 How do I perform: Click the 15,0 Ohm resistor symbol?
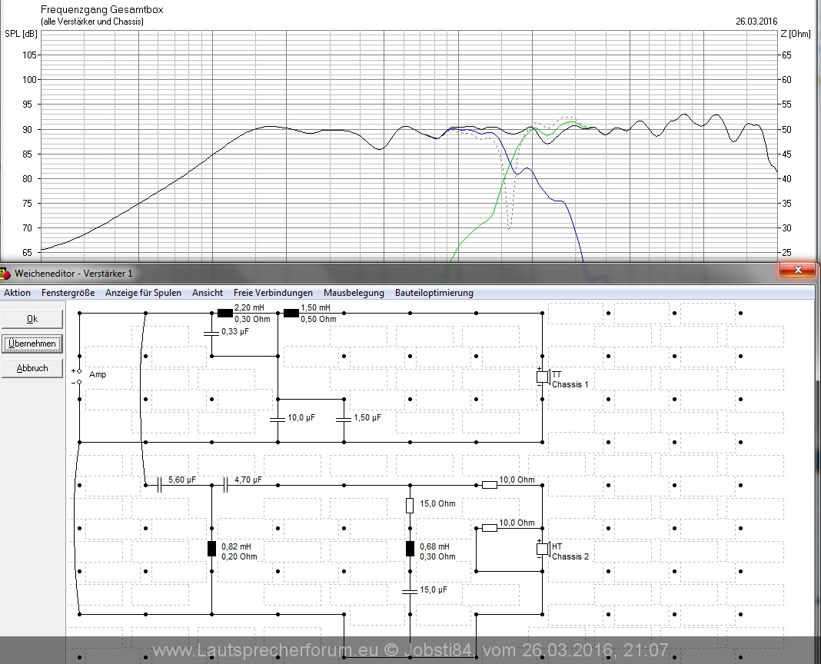pyautogui.click(x=410, y=505)
